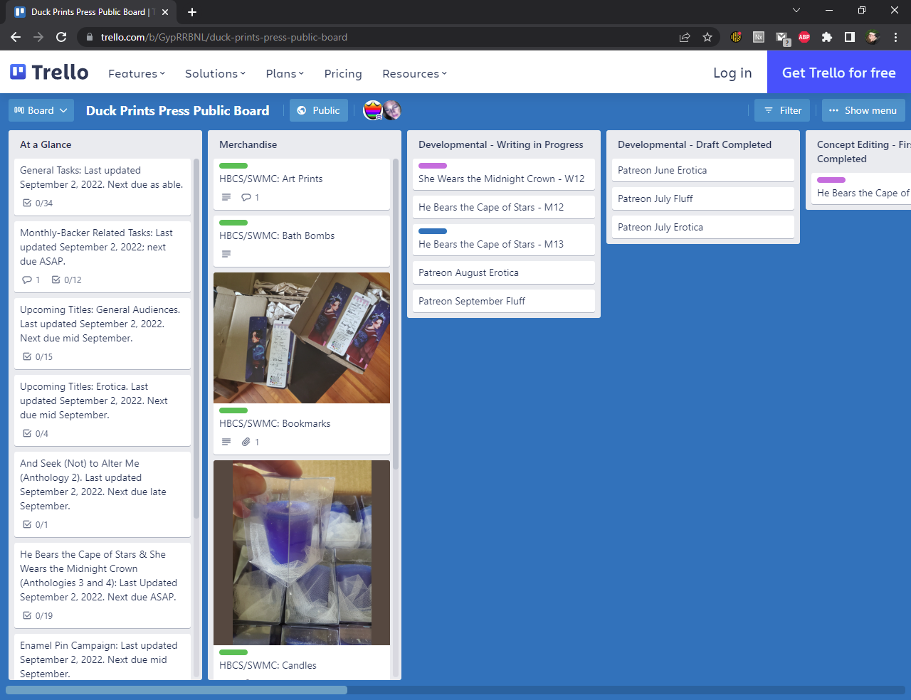Click the blue label on Cape of Stars M13 card
The image size is (911, 700).
click(433, 231)
